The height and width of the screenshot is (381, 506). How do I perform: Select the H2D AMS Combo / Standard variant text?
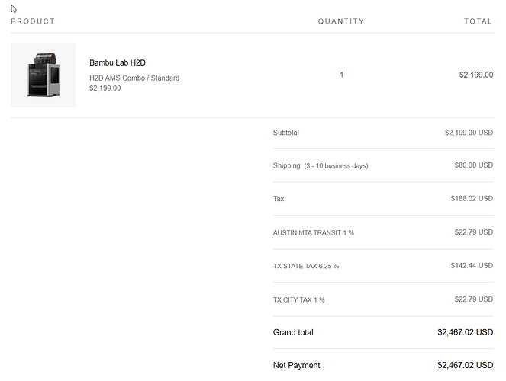click(134, 78)
